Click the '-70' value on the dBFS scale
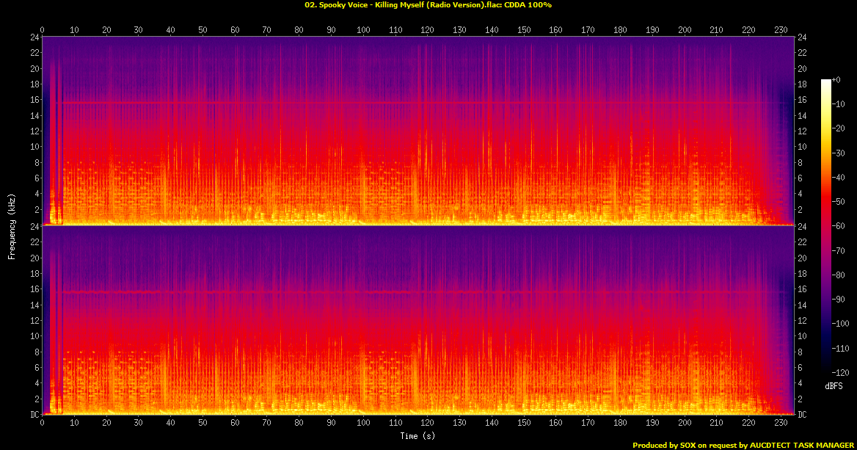This screenshot has height=450, width=857. pyautogui.click(x=839, y=250)
